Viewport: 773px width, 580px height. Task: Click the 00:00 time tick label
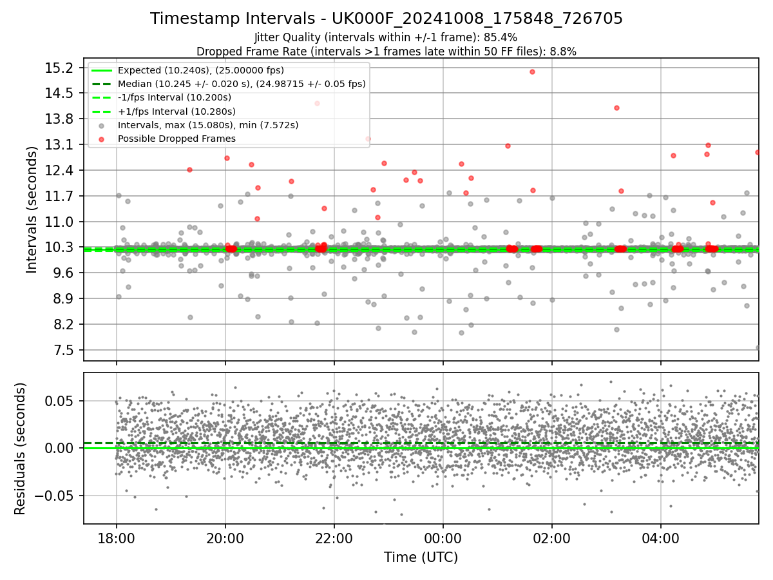click(443, 537)
